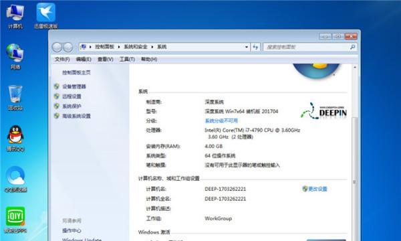Viewport: 401px width, 241px height.
Task: Expand the address bar history dropdown
Action: 246,47
